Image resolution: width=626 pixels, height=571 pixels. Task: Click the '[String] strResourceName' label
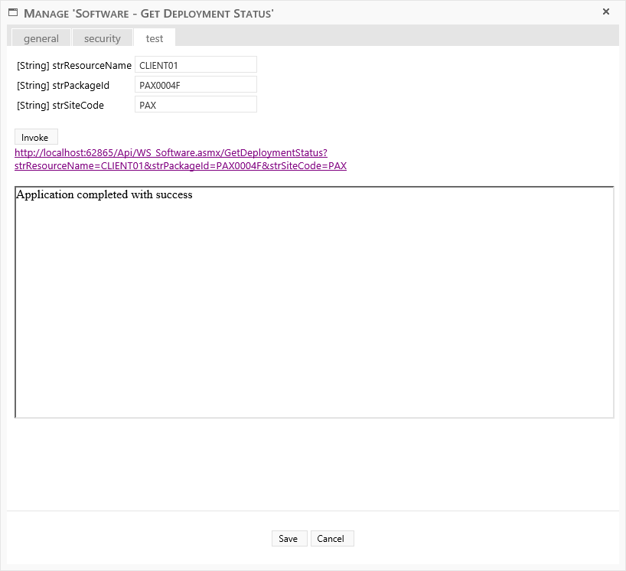(x=73, y=66)
